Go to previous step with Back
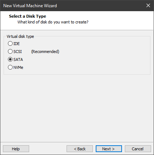154x155 pixels. [x=80, y=149]
